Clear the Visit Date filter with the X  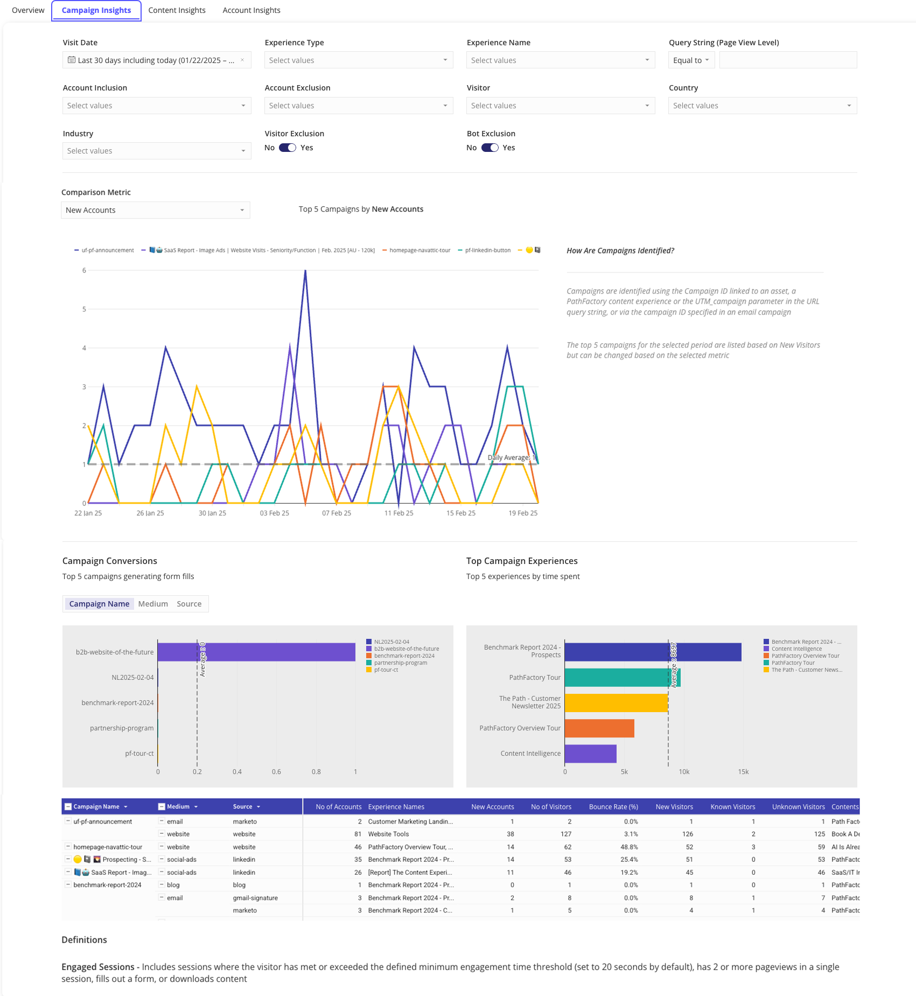pos(242,60)
